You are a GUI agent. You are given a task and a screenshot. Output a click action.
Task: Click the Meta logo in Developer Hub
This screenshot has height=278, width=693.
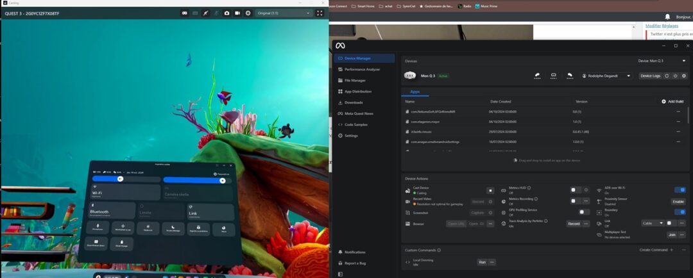click(340, 45)
